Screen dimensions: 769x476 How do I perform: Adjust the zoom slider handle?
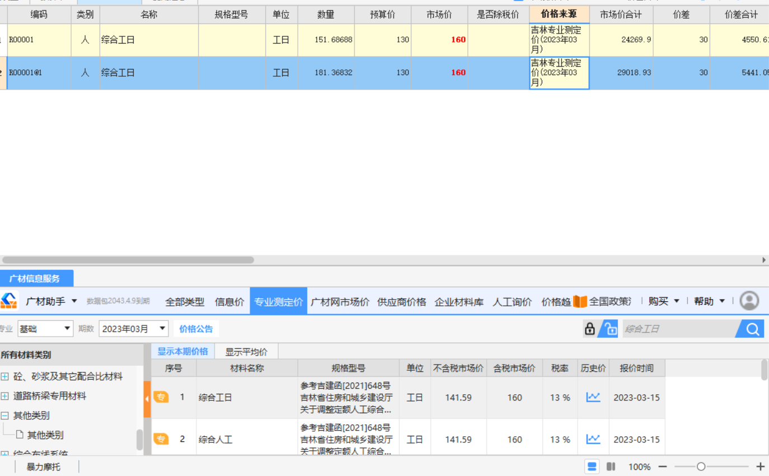coord(701,466)
